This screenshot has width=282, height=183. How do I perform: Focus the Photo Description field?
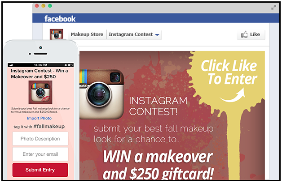(40, 139)
